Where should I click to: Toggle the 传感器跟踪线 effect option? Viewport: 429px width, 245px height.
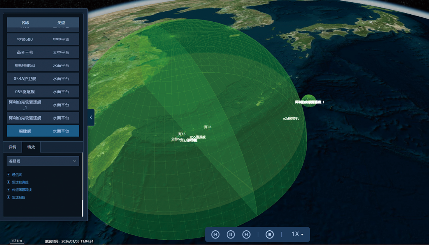click(x=19, y=190)
